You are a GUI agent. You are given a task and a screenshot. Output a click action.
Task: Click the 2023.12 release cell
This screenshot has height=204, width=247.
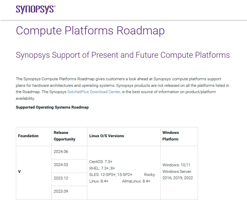pyautogui.click(x=61, y=178)
